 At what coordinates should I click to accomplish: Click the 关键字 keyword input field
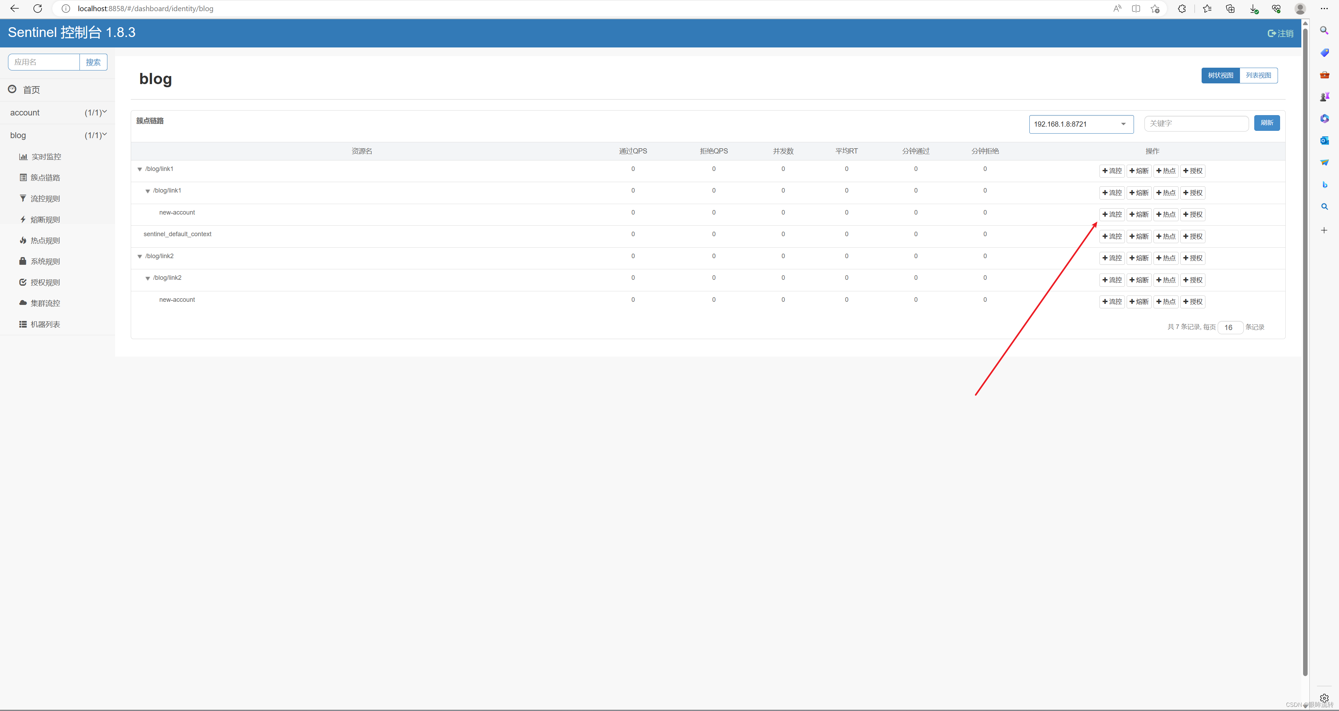1196,123
